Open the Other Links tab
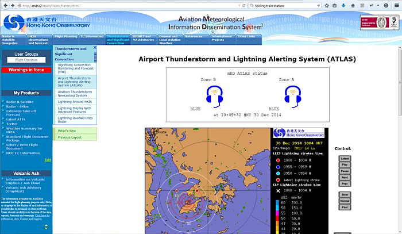 [x=249, y=40]
